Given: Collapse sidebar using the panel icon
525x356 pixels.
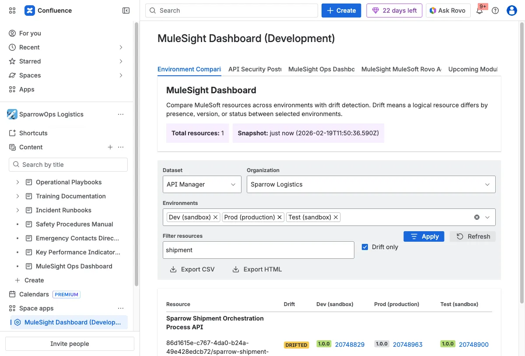Looking at the screenshot, I should pyautogui.click(x=126, y=11).
